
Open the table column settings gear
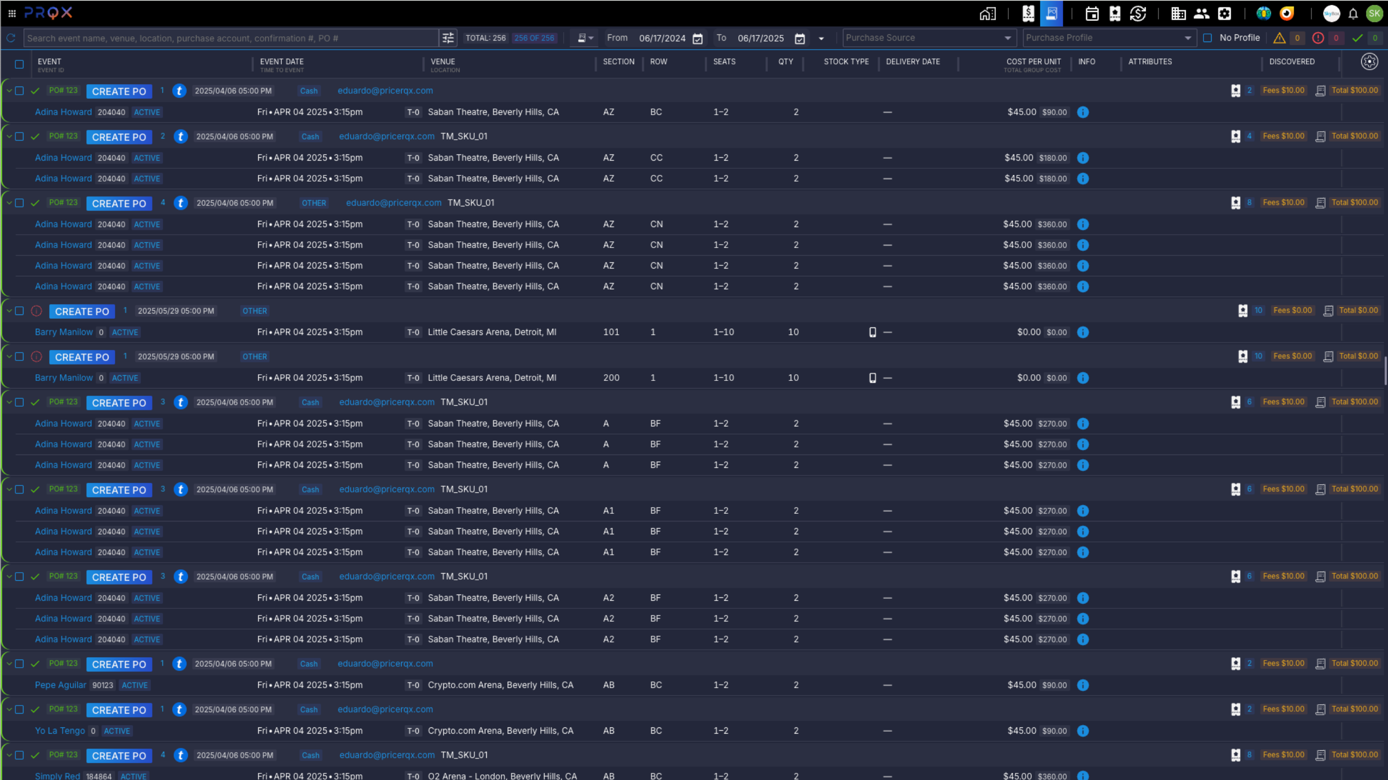tap(1368, 61)
